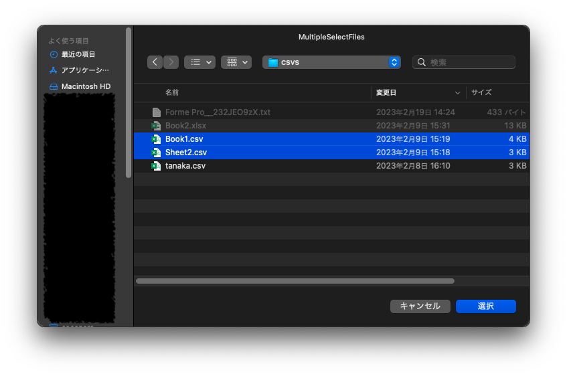Click the sidebar vertical scrollbar

tap(129, 100)
